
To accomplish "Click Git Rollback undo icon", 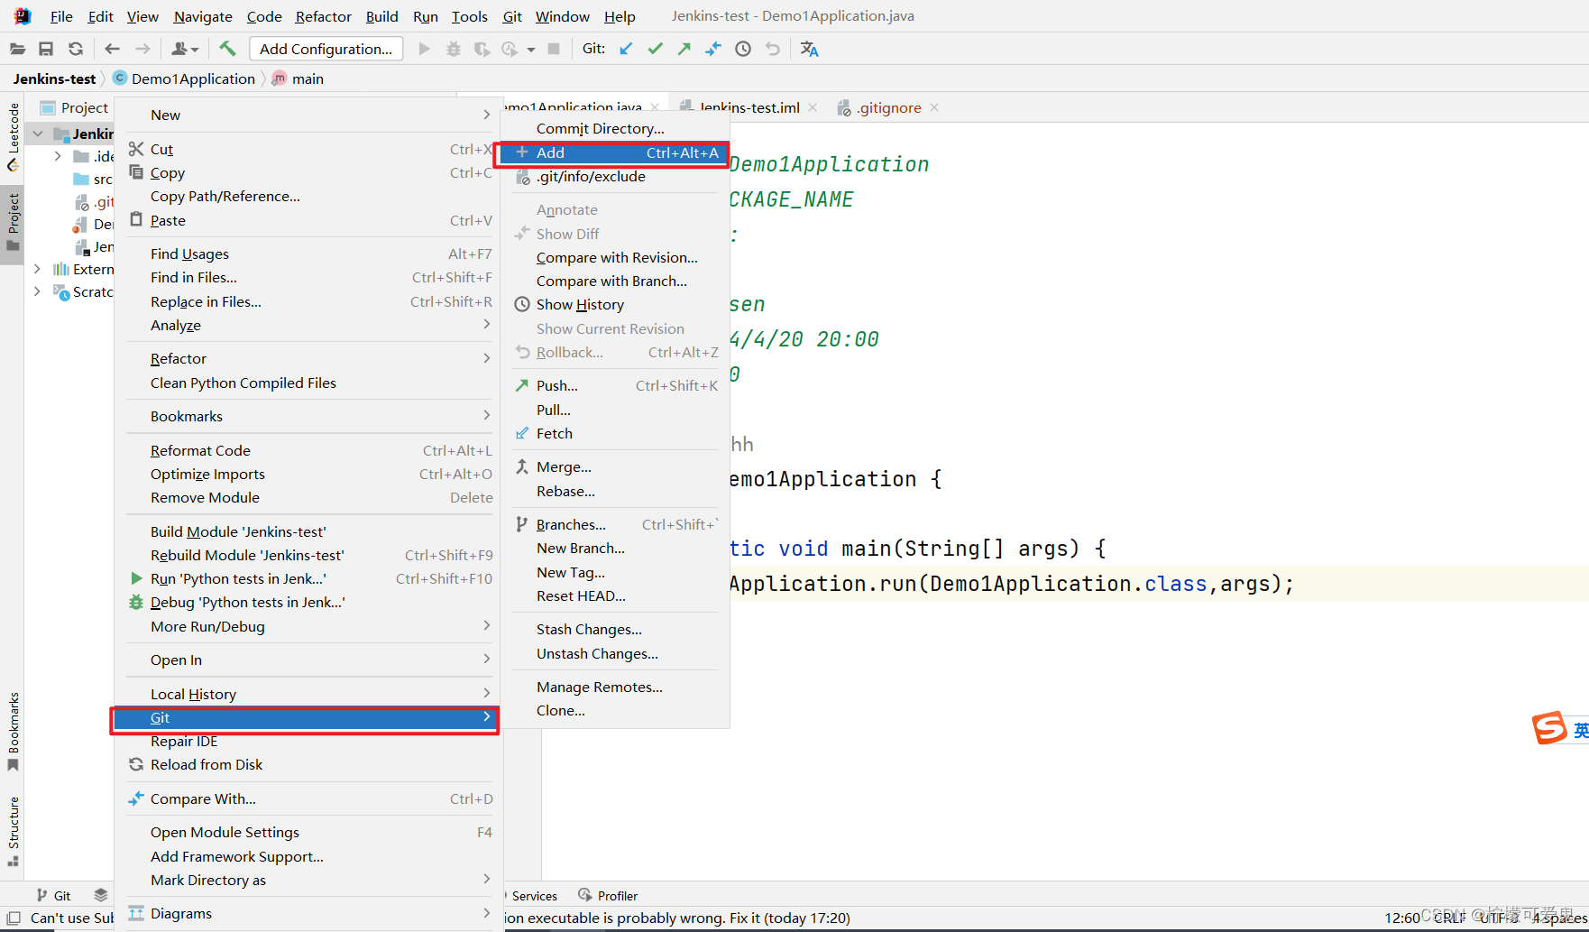I will point(773,49).
